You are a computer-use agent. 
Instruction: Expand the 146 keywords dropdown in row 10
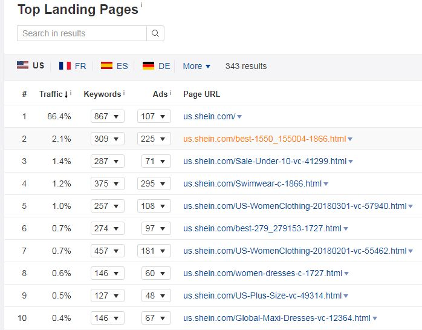108,318
